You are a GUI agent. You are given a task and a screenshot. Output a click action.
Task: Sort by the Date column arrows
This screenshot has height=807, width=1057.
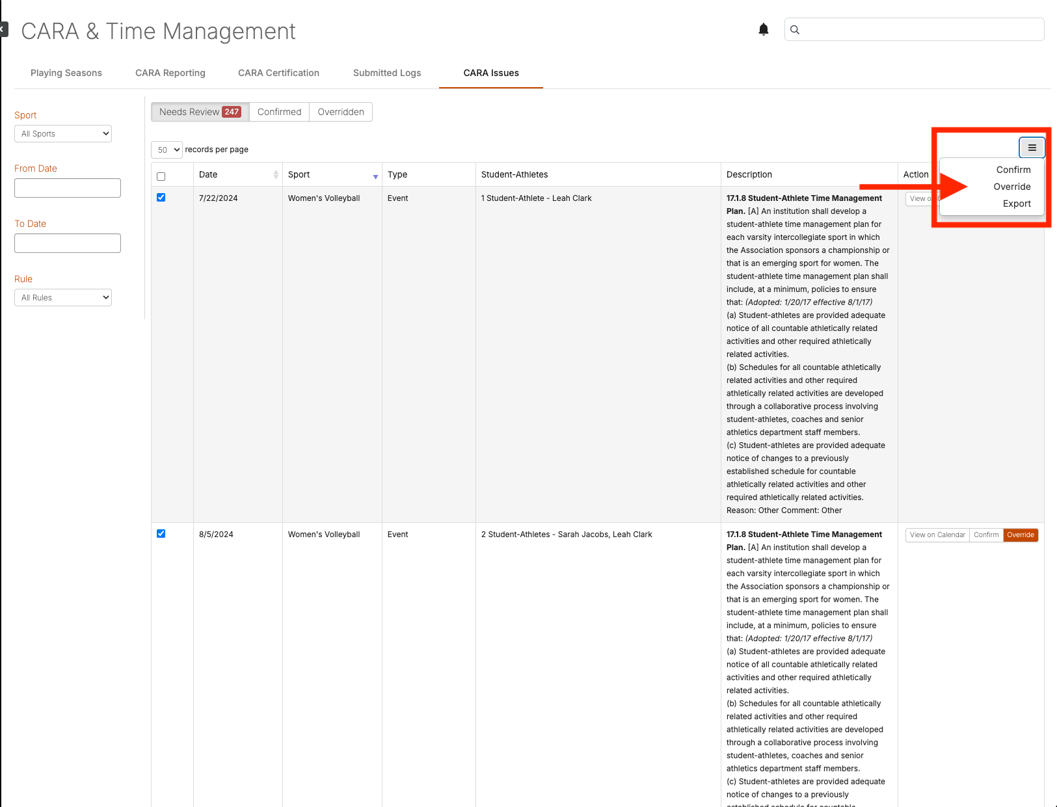[276, 174]
